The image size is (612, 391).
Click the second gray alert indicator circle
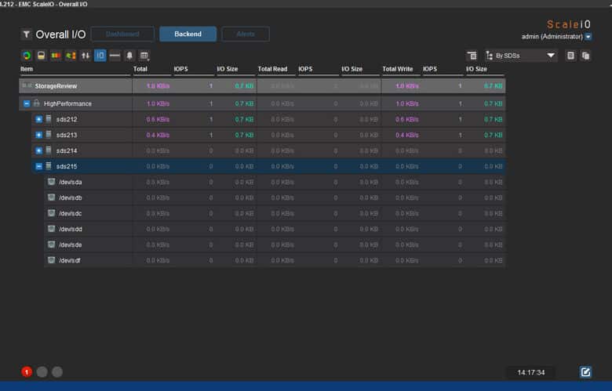pyautogui.click(x=57, y=372)
